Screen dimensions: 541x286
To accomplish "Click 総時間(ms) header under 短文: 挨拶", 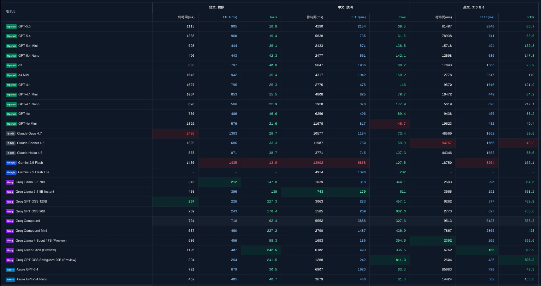I will (186, 17).
